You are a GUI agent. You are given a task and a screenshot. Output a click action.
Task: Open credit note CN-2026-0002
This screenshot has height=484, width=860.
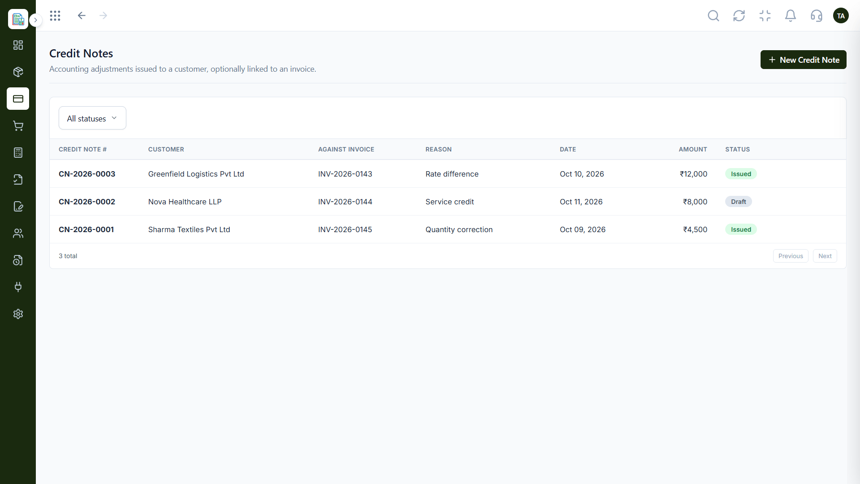point(87,202)
